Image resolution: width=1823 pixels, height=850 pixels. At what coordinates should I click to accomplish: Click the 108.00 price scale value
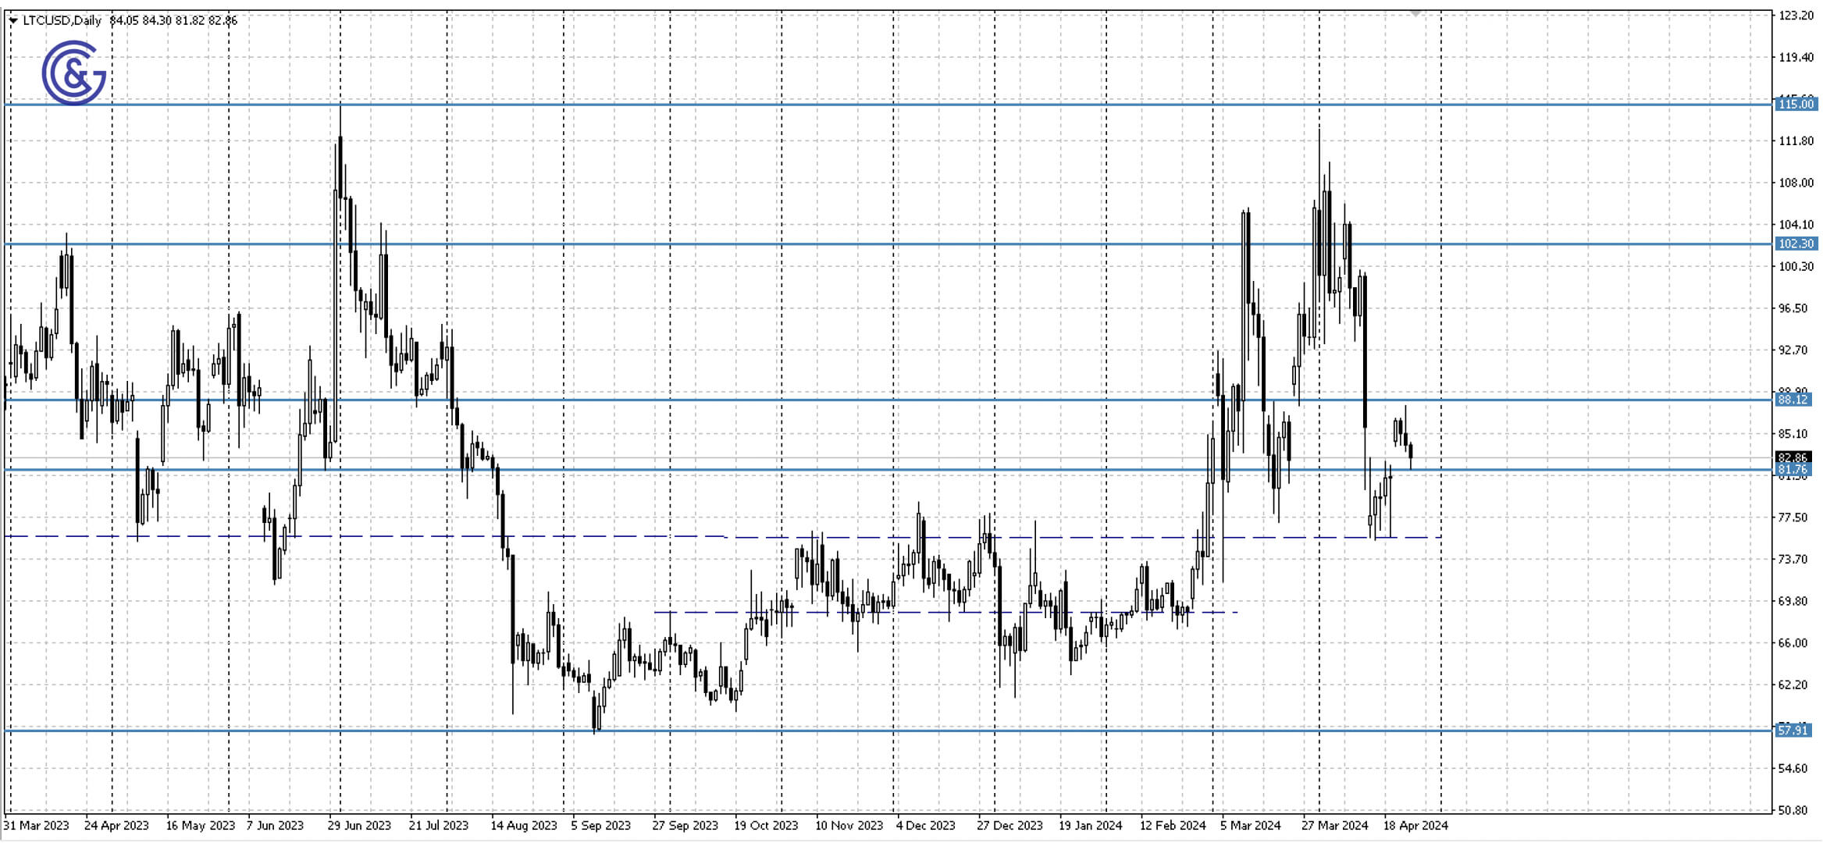1795,183
